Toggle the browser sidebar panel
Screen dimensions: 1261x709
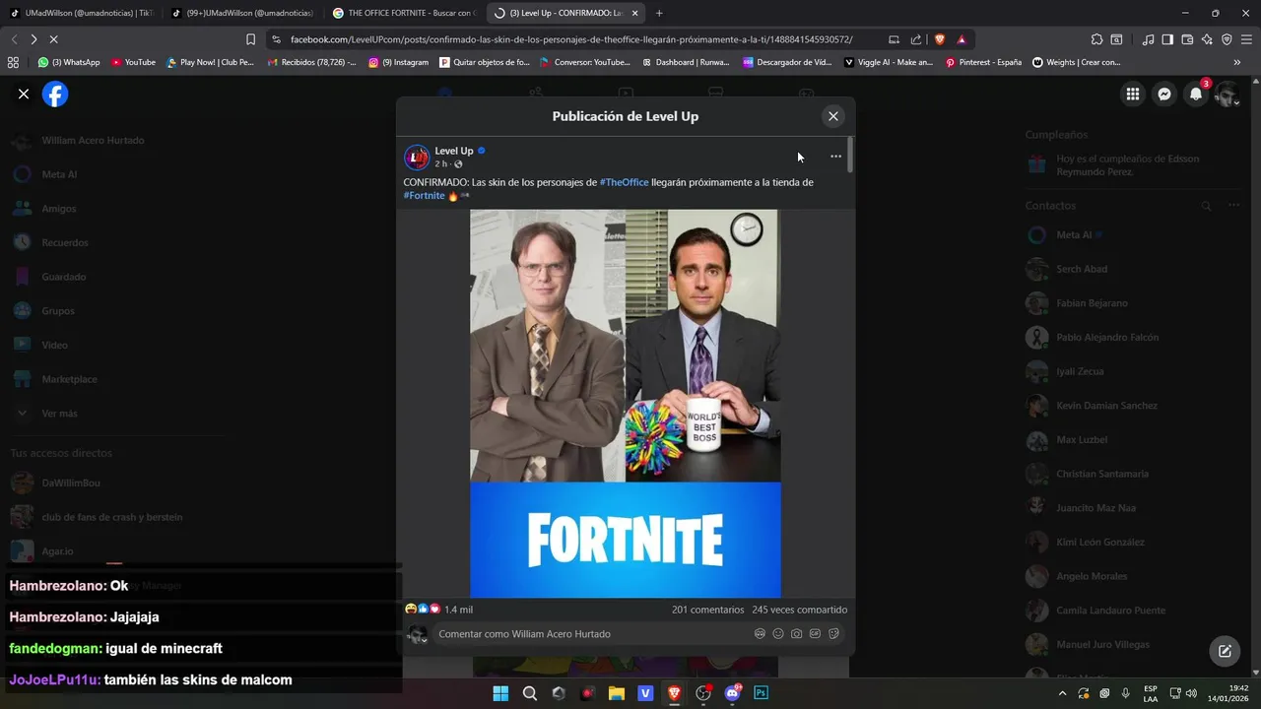coord(1167,39)
